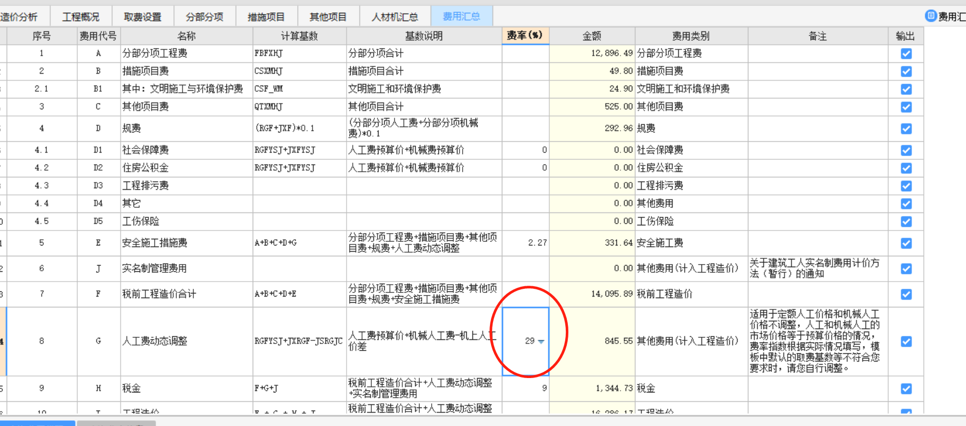The height and width of the screenshot is (426, 966).
Task: Select the 分部分项工程费 name cell
Action: tap(187, 54)
